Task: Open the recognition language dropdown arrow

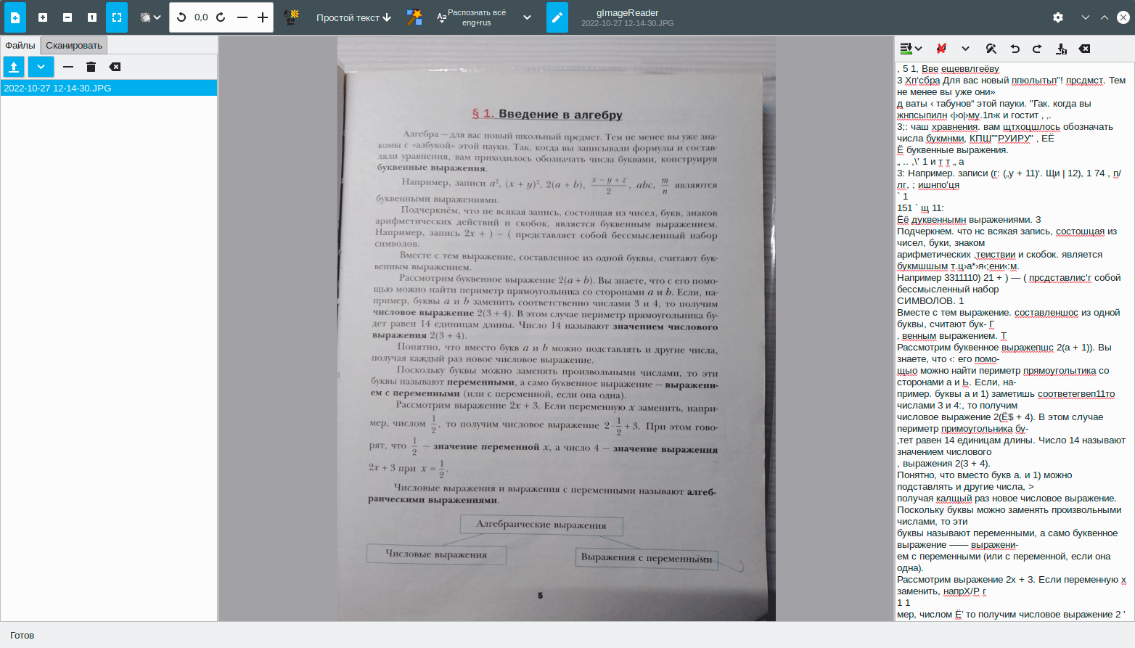Action: pyautogui.click(x=528, y=17)
